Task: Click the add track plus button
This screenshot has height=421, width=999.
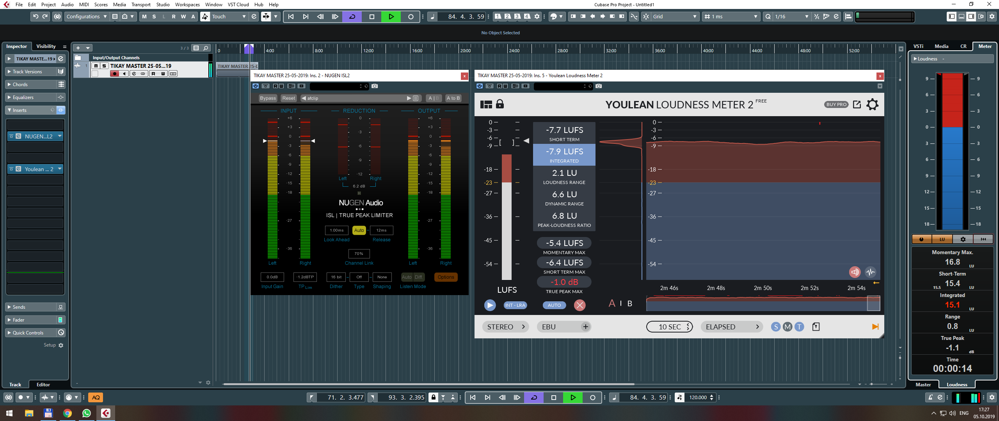Action: (78, 48)
